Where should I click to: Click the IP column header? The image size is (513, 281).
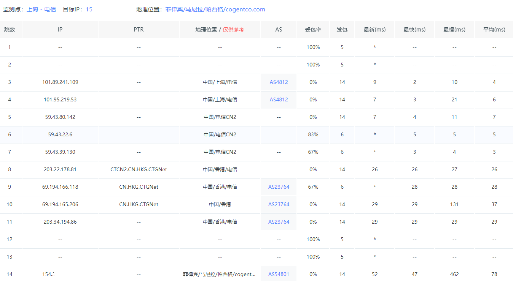(60, 30)
